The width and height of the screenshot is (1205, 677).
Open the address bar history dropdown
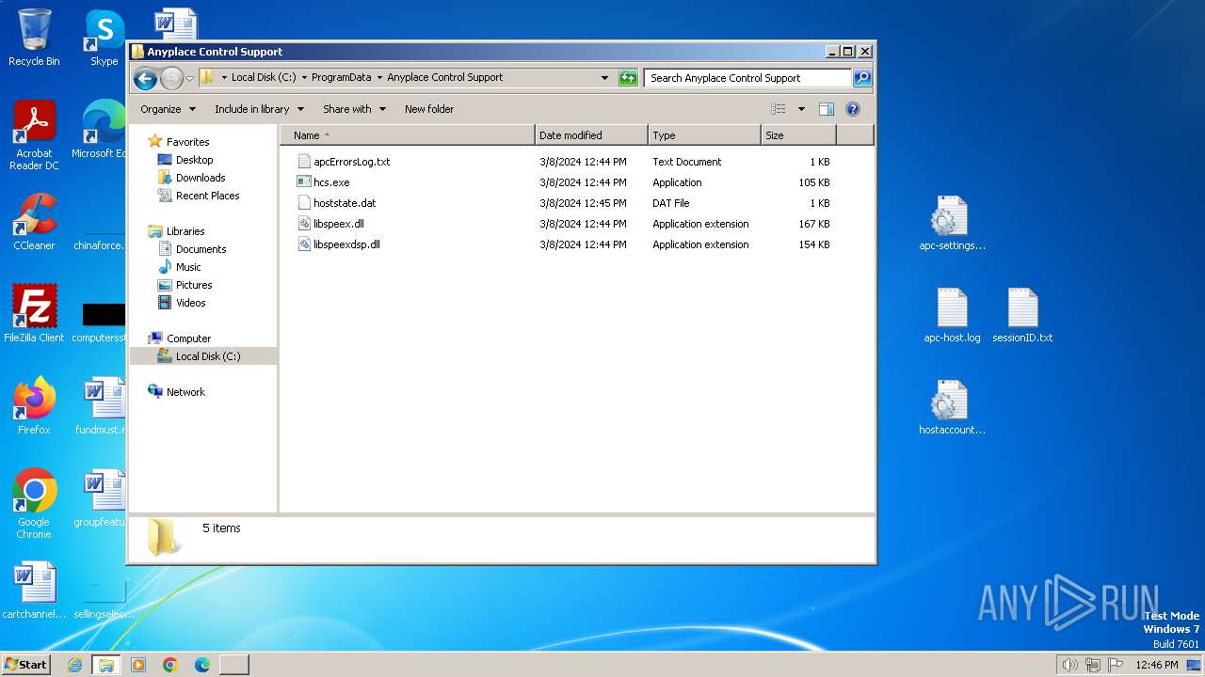pyautogui.click(x=604, y=78)
